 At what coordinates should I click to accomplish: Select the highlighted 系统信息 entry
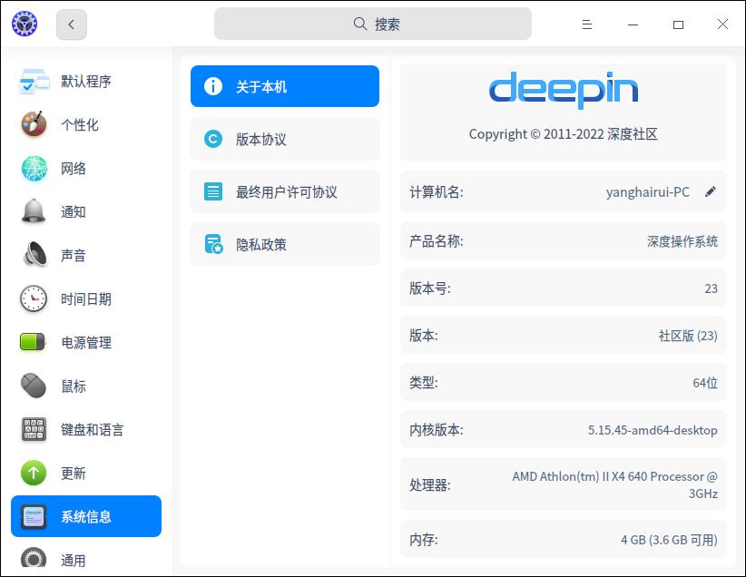click(x=86, y=516)
